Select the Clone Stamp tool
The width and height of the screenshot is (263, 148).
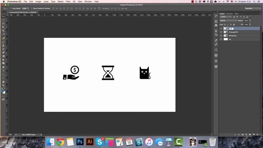coord(3,45)
